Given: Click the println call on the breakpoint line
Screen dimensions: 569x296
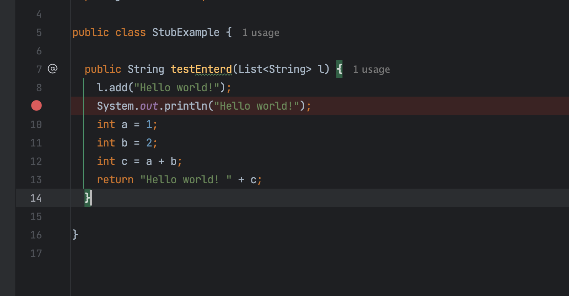Looking at the screenshot, I should 204,106.
